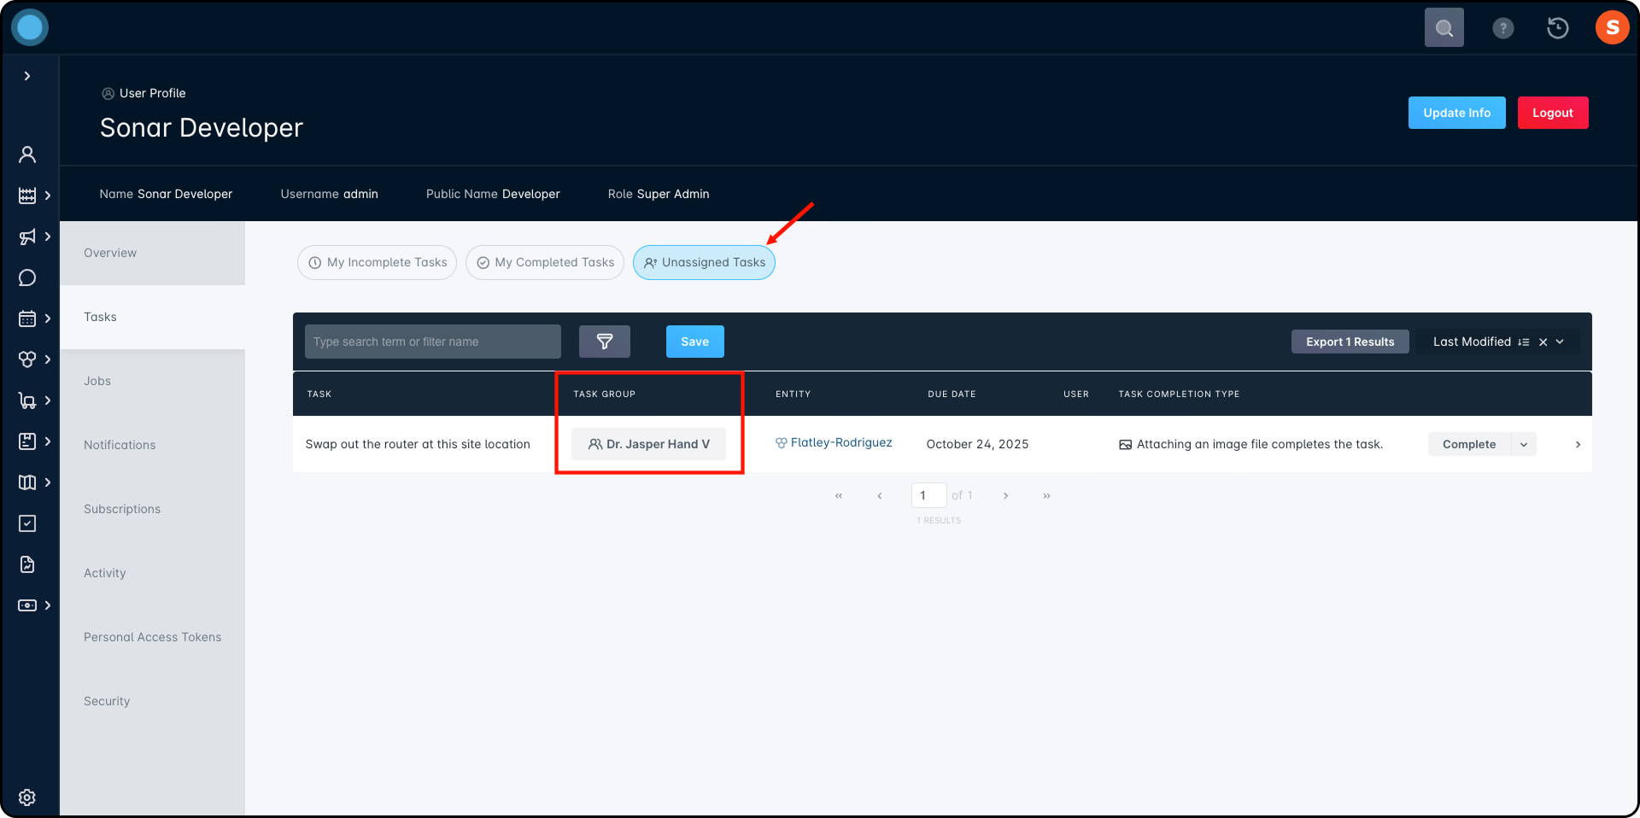1640x818 pixels.
Task: Toggle the Unassigned Tasks filter
Action: (x=704, y=262)
